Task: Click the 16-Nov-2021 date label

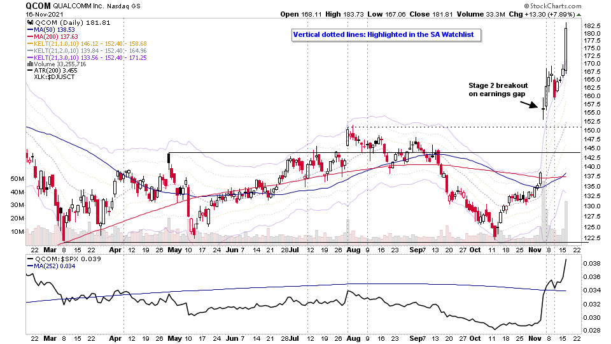Action: point(45,15)
